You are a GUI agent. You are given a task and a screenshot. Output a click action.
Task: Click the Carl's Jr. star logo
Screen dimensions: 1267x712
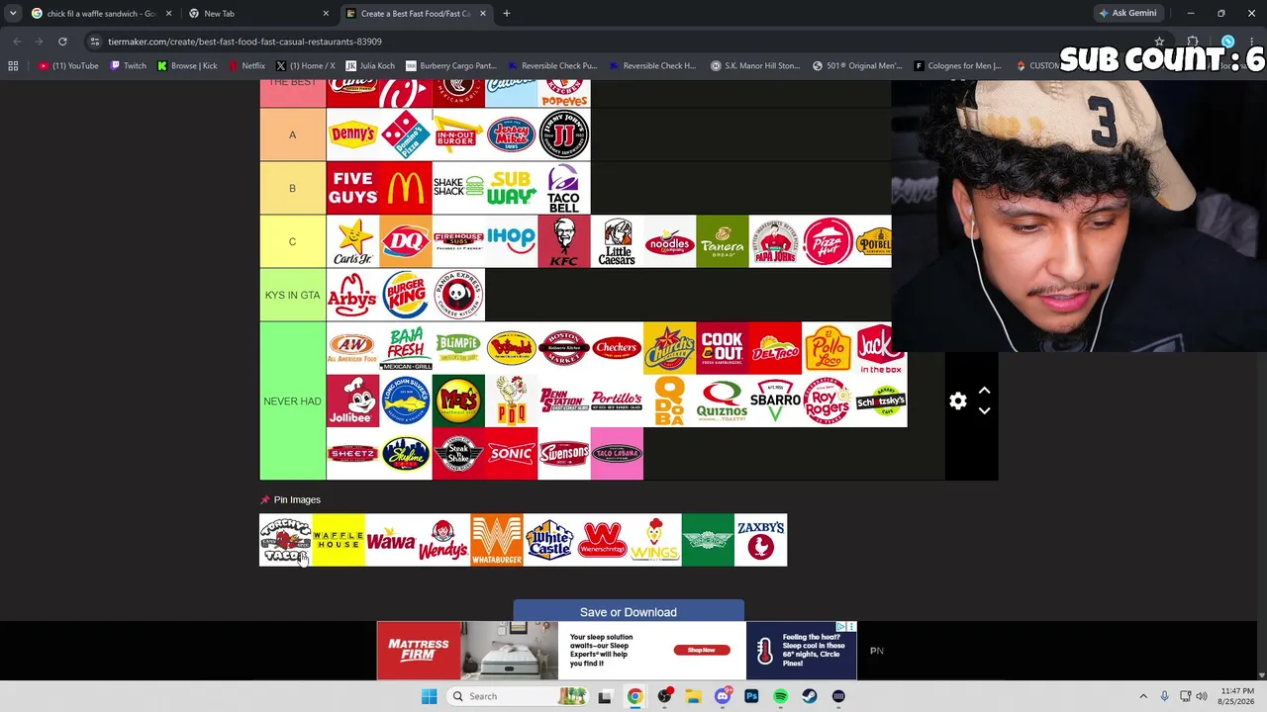[352, 241]
